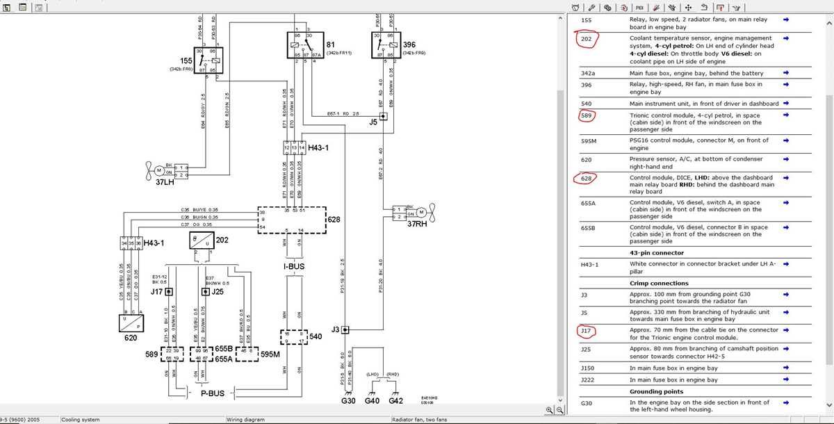The image size is (834, 424).
Task: Click relay 81 symbol in diagram
Action: point(304,44)
